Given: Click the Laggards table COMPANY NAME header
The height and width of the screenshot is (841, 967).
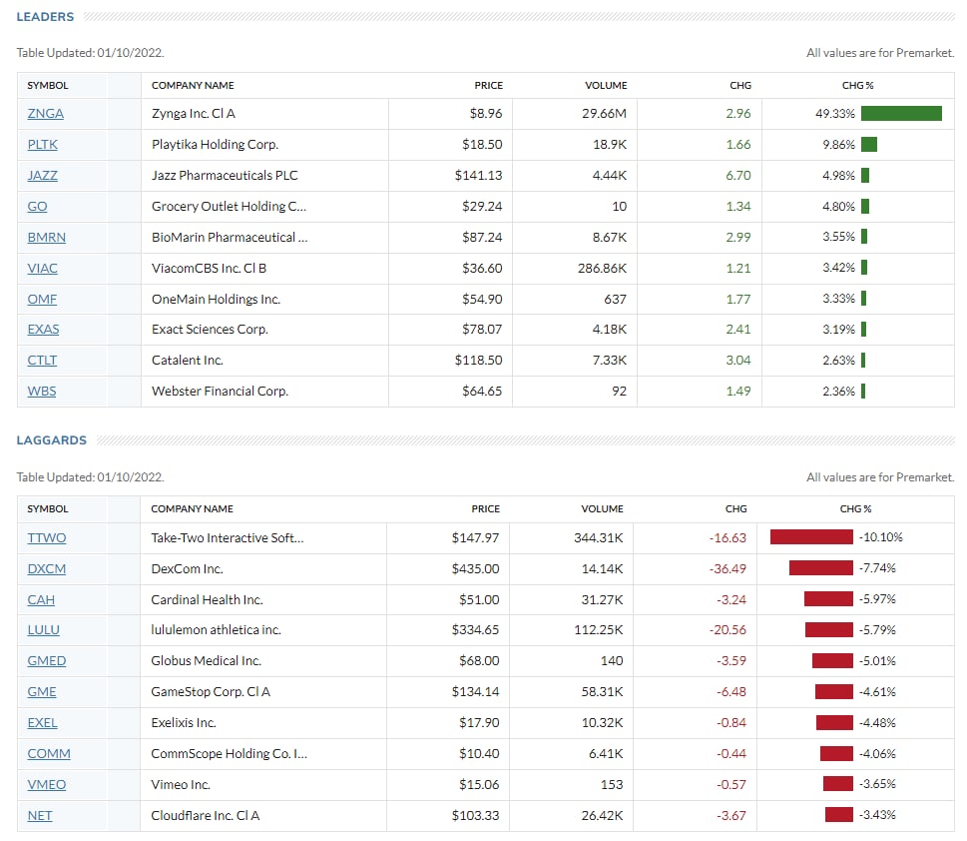Looking at the screenshot, I should click(192, 509).
